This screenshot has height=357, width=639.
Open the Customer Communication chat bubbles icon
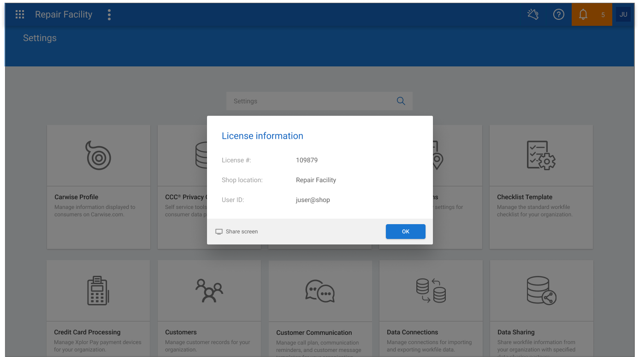tap(320, 291)
